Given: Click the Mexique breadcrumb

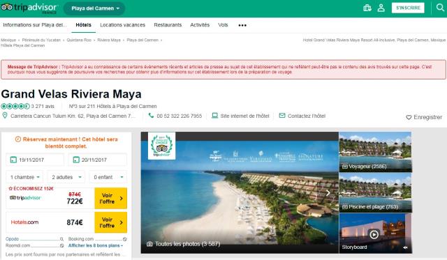Looking at the screenshot, I should point(8,40).
